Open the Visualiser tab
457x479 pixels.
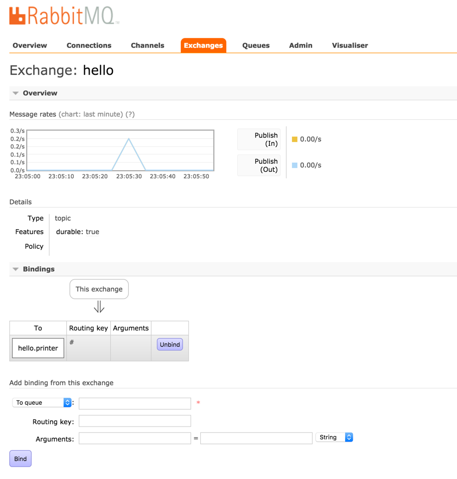350,46
